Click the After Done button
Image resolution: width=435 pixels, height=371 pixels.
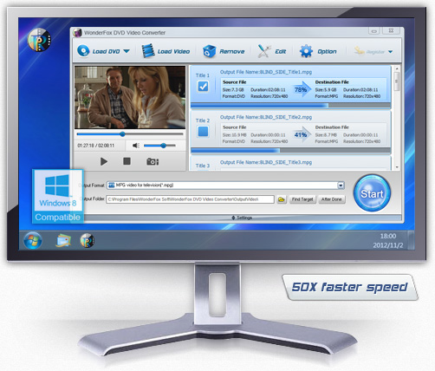tap(332, 199)
